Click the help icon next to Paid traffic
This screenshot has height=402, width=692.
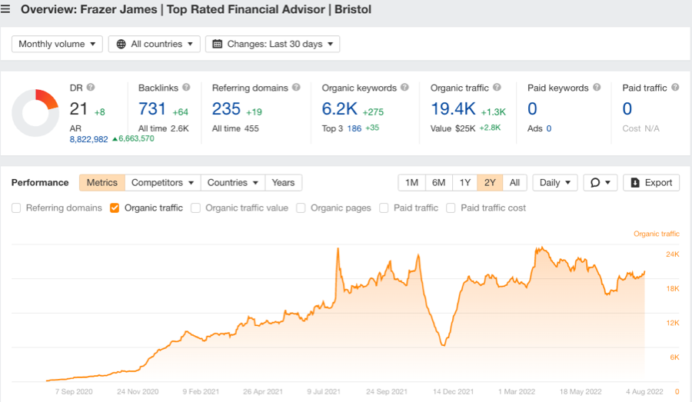click(675, 88)
